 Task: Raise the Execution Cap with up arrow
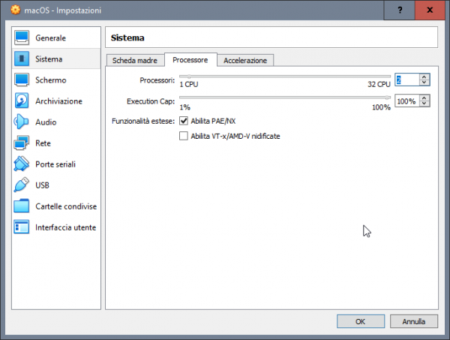424,98
